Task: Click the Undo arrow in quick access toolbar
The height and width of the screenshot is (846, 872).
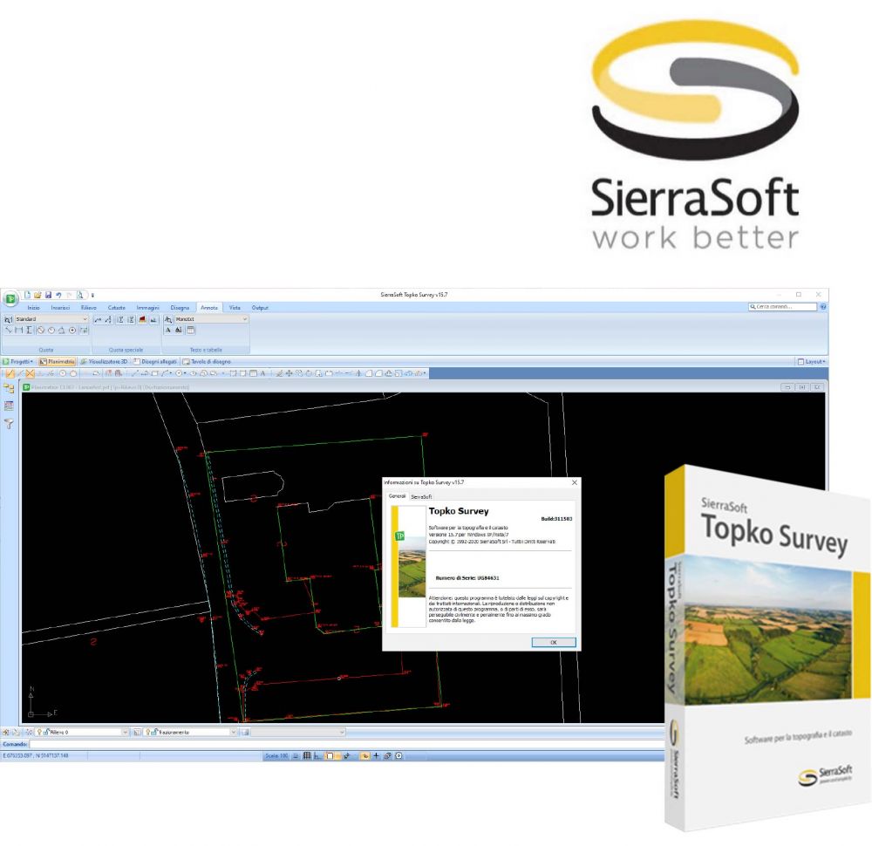Action: click(58, 295)
